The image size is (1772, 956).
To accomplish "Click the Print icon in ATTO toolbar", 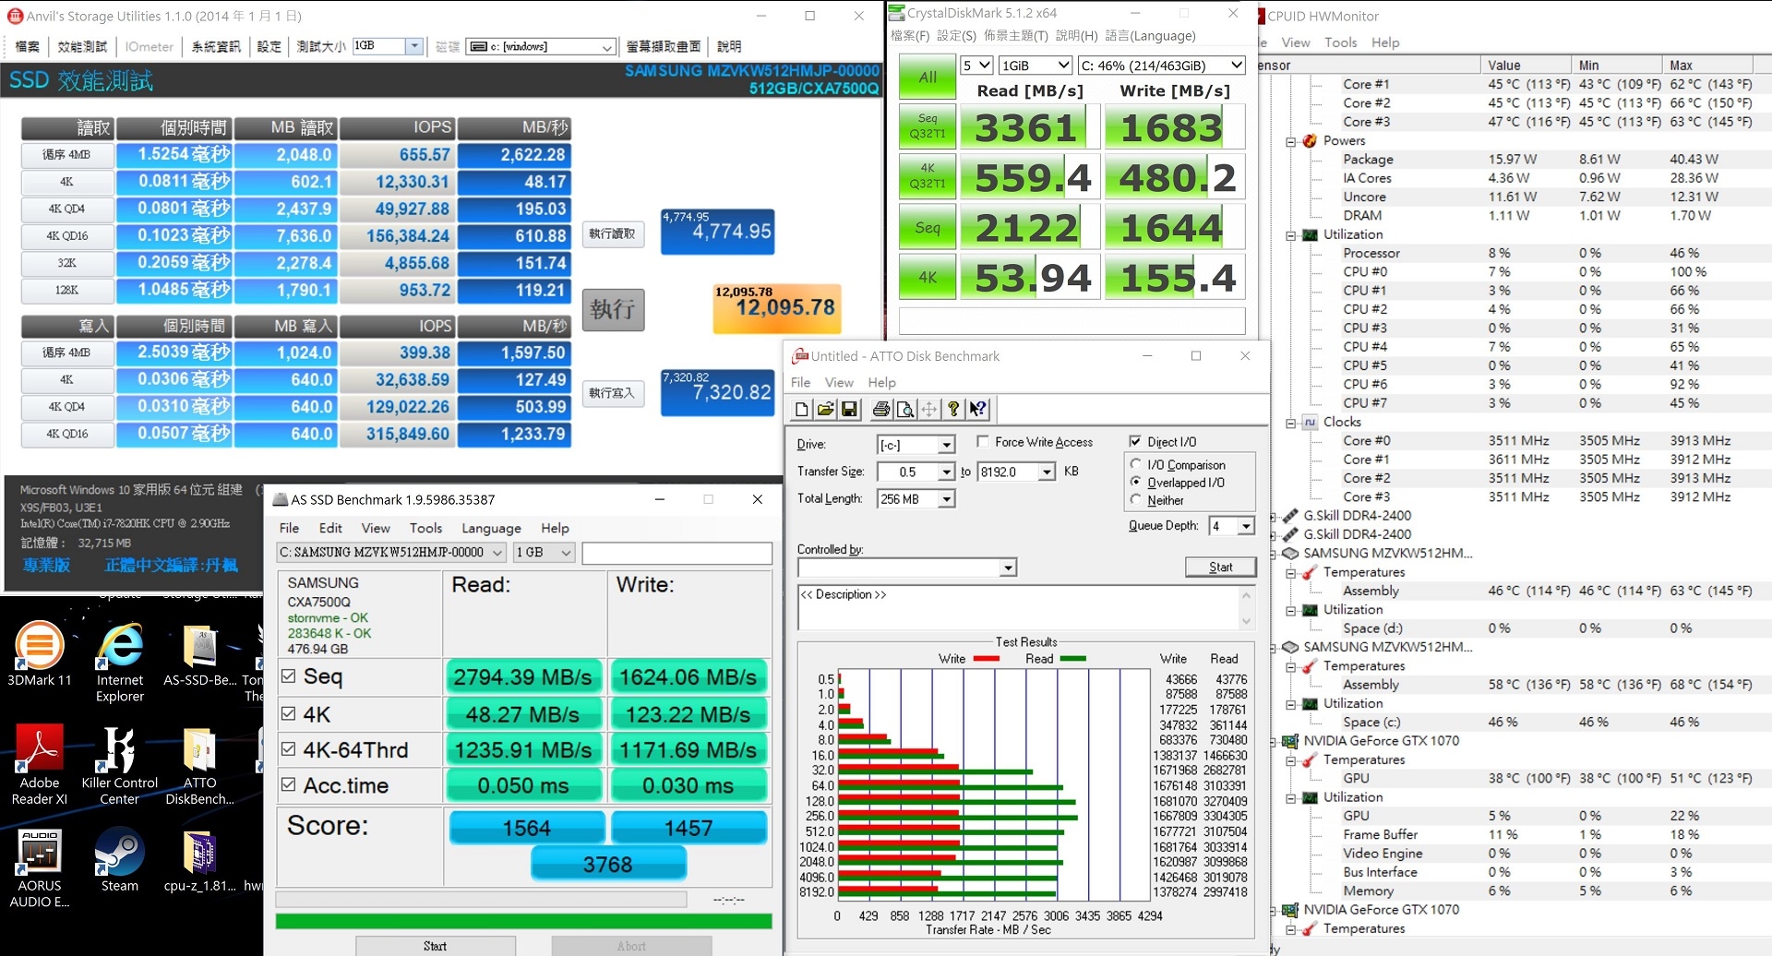I will click(x=881, y=409).
